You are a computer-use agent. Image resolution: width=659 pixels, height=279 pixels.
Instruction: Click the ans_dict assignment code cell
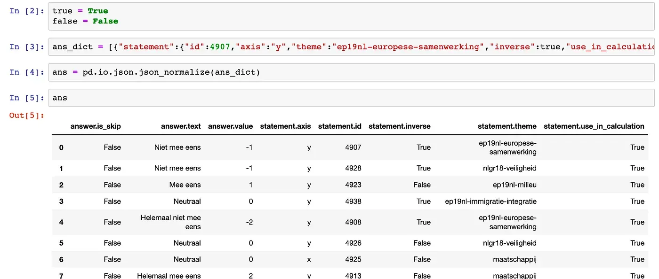[x=351, y=47]
